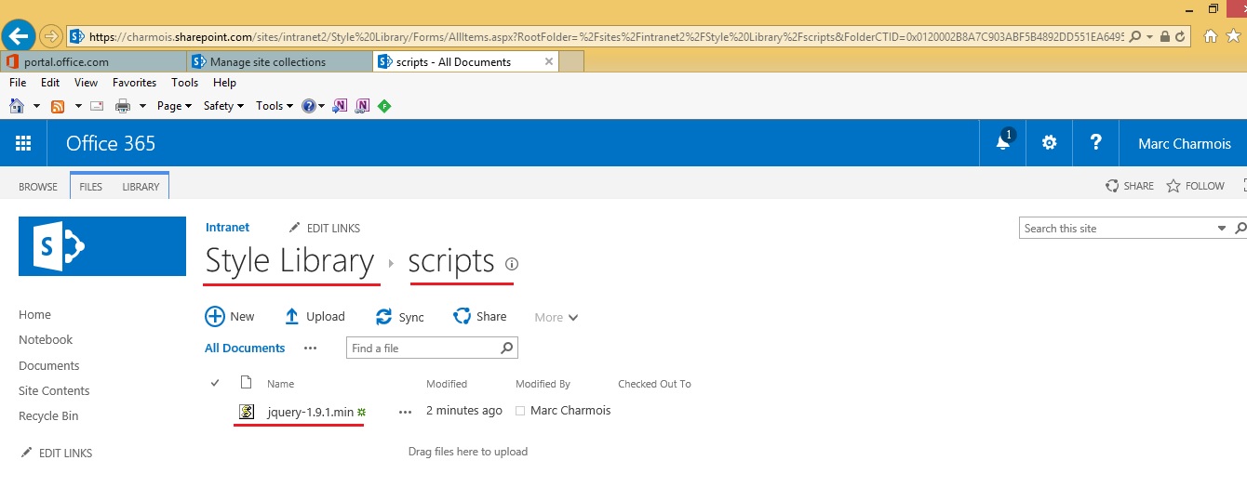Click FOLLOW in the ribbon bar

pyautogui.click(x=1196, y=186)
